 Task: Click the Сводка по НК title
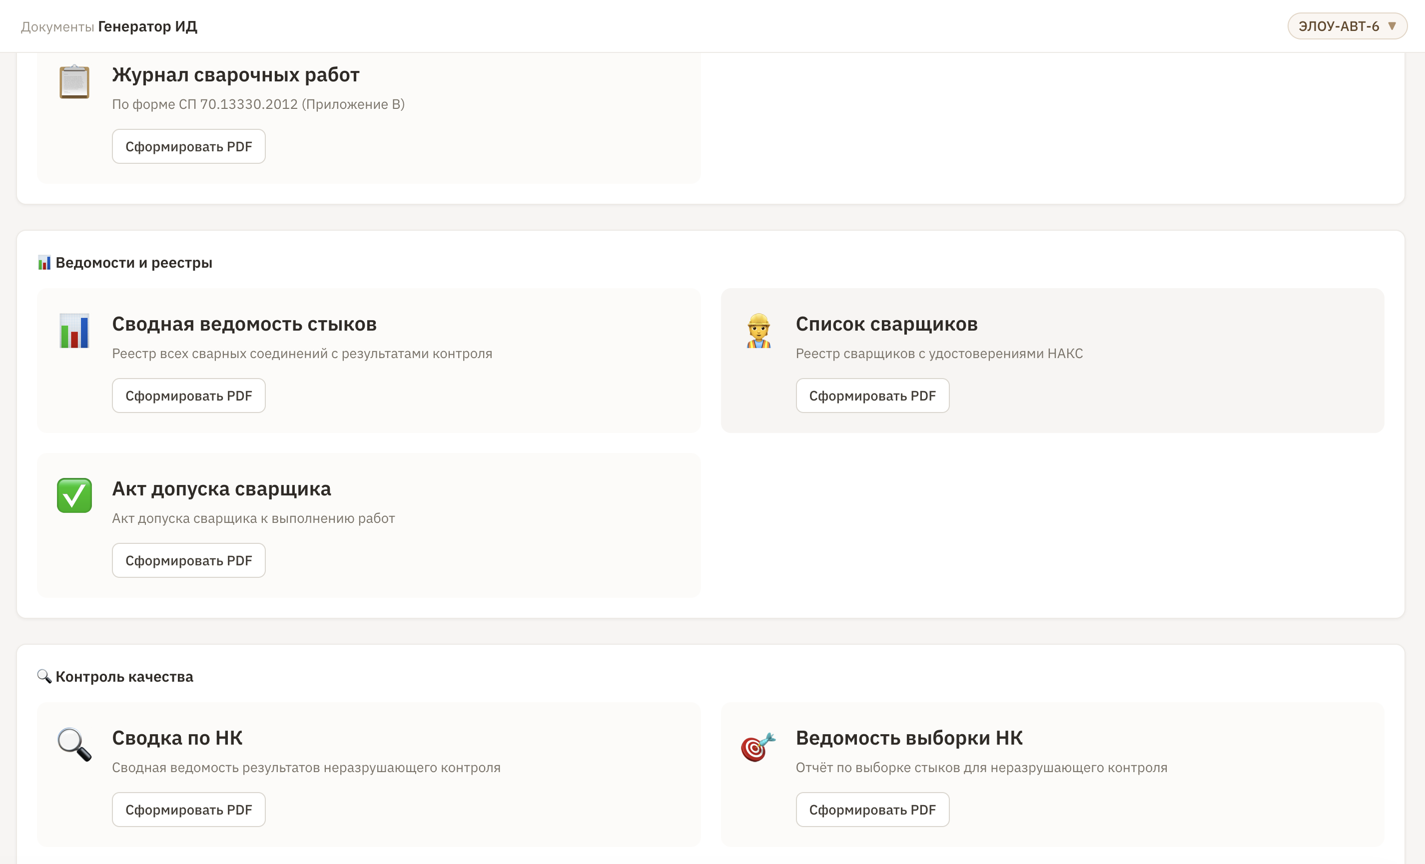point(177,738)
